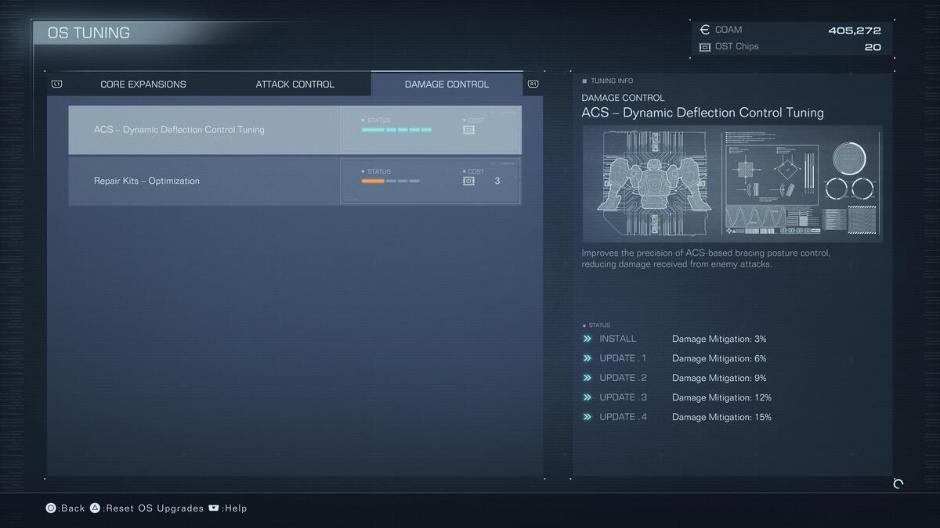This screenshot has height=528, width=940.
Task: Choose Repair Kits – Optimization upgrade
Action: point(147,181)
